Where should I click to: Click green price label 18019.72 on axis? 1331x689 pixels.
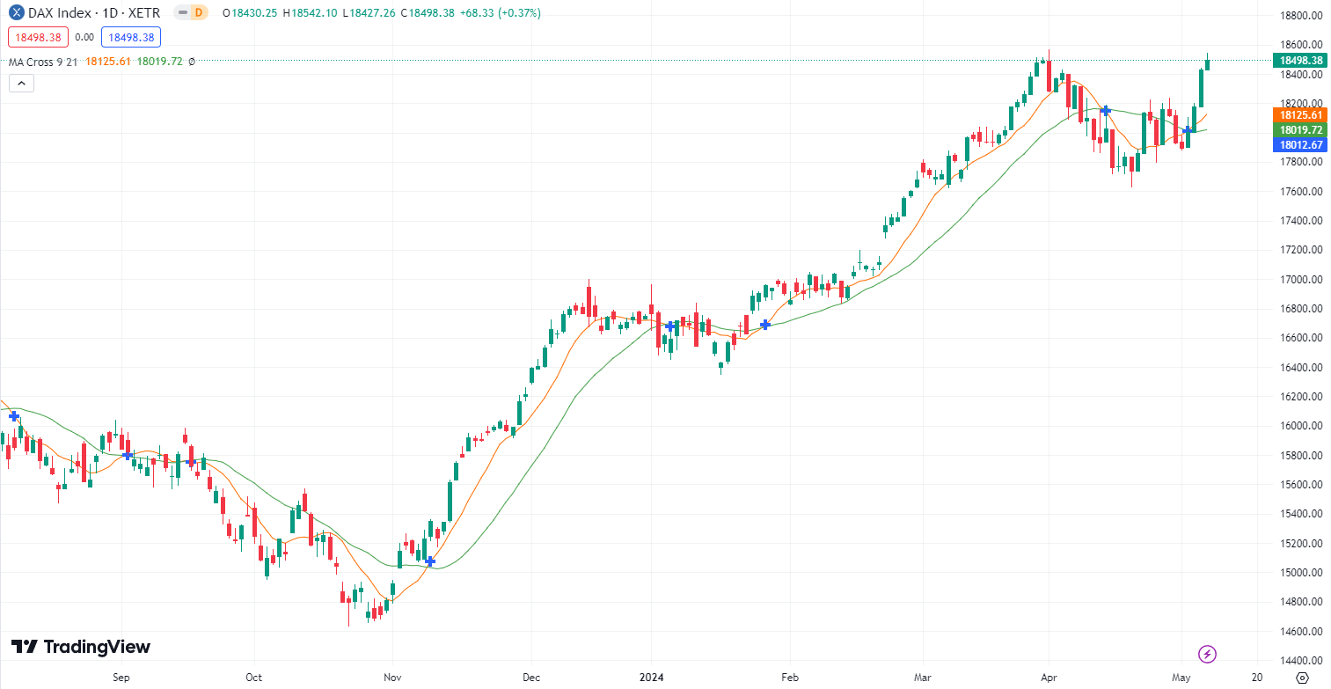(x=1299, y=129)
